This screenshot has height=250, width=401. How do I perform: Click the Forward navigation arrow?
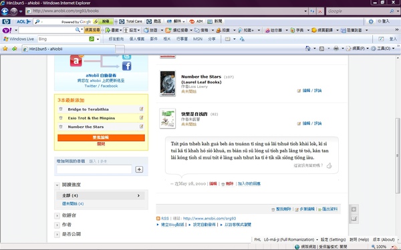[14, 11]
